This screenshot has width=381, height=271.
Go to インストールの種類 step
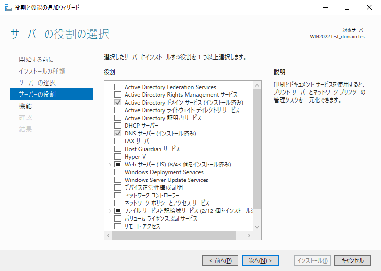pos(42,71)
